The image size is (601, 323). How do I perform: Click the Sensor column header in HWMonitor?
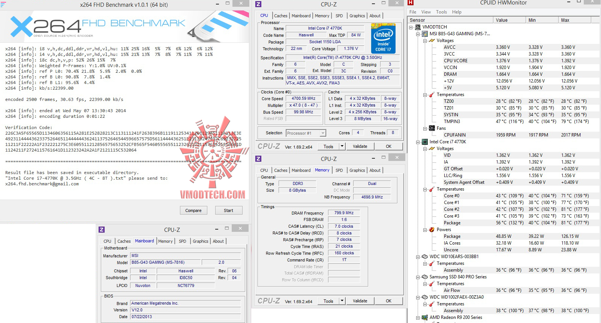tap(451, 20)
